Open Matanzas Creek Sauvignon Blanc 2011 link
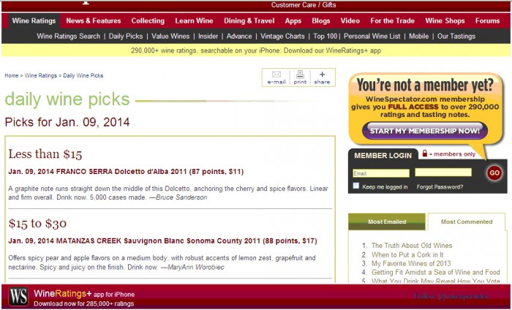Image resolution: width=512 pixels, height=310 pixels. point(162,241)
